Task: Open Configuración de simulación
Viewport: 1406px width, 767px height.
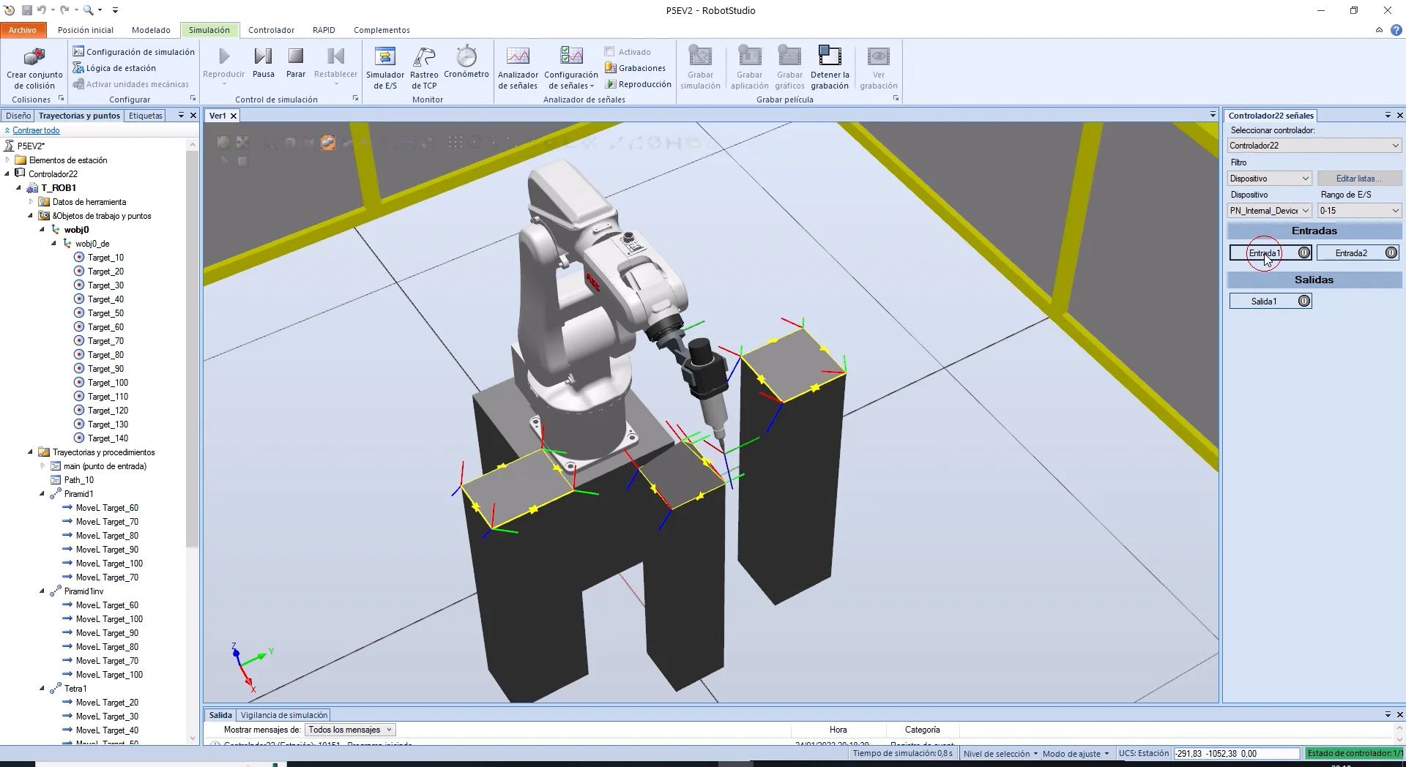Action: (134, 52)
